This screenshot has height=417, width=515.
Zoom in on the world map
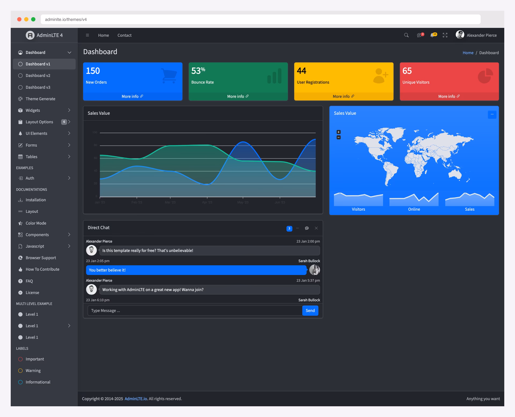pyautogui.click(x=339, y=132)
